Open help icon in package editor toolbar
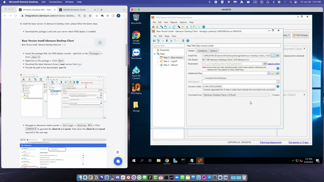This screenshot has height=182, width=324. [188, 41]
